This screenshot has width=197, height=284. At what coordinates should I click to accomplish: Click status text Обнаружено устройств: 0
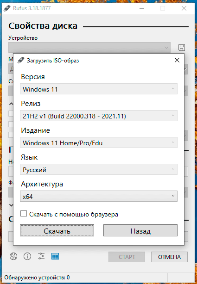37,278
